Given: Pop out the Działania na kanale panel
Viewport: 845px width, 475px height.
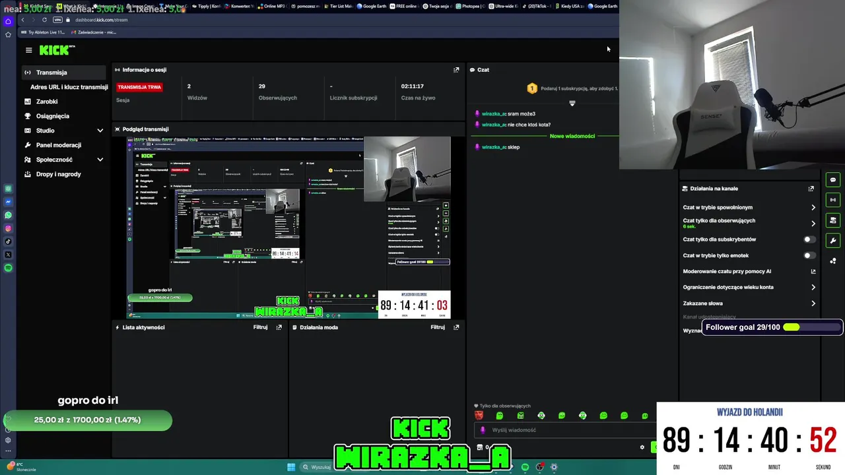Looking at the screenshot, I should coord(811,189).
